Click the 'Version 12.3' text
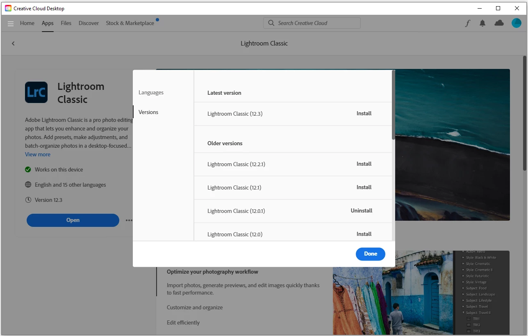The width and height of the screenshot is (528, 336). tap(48, 200)
